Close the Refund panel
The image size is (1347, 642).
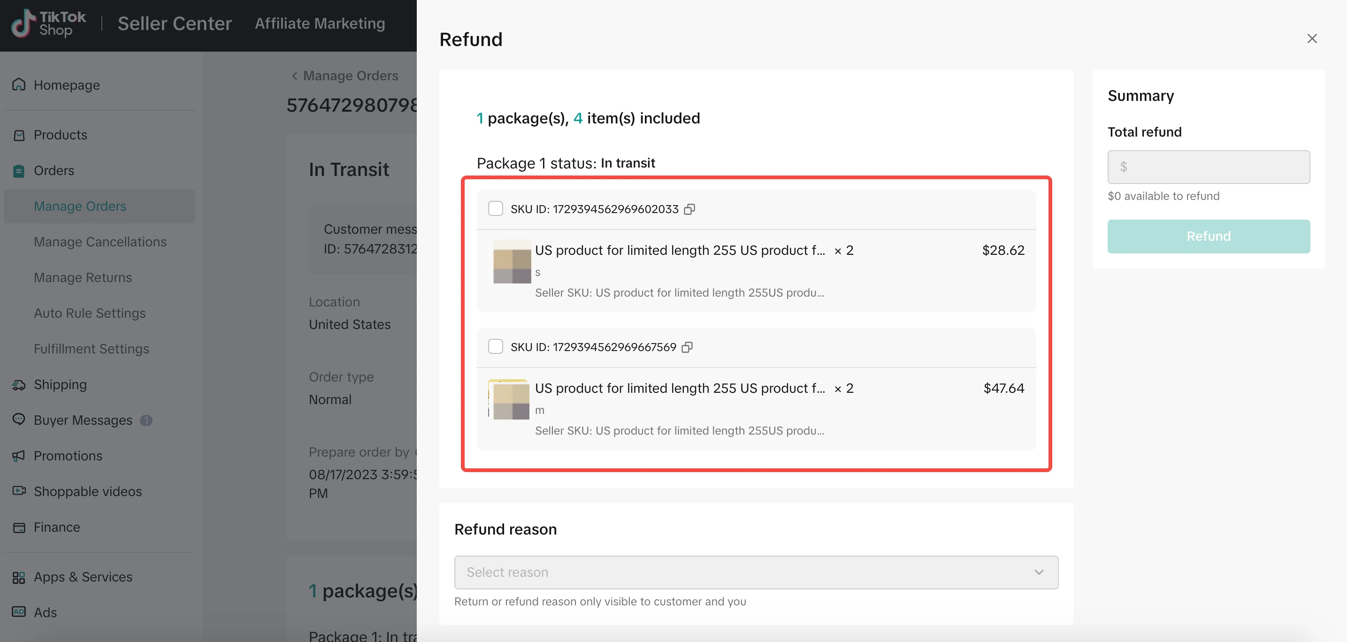[1311, 38]
